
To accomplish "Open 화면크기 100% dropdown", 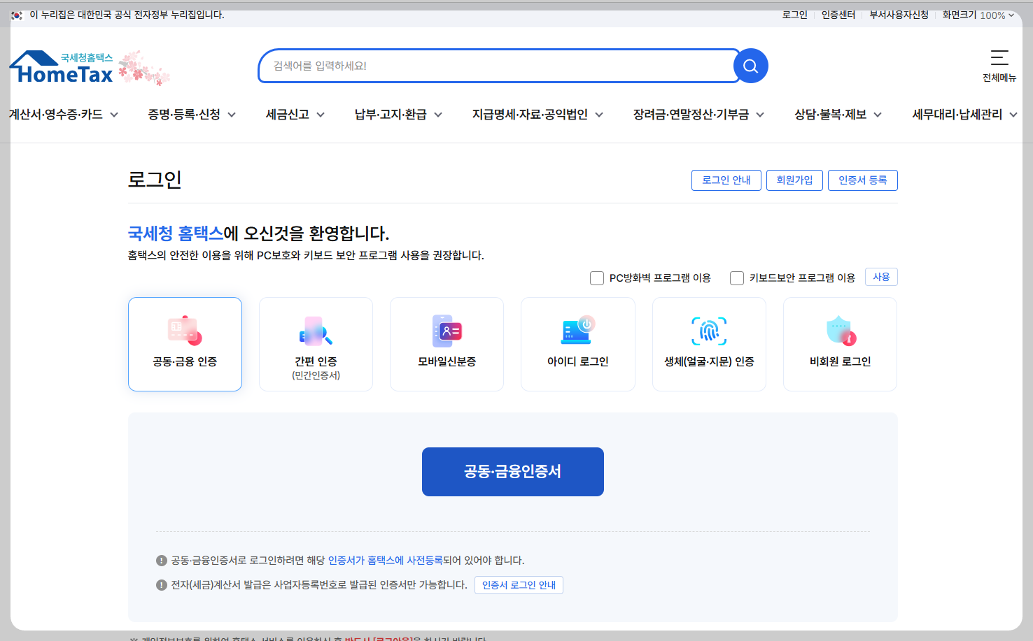I will click(978, 15).
